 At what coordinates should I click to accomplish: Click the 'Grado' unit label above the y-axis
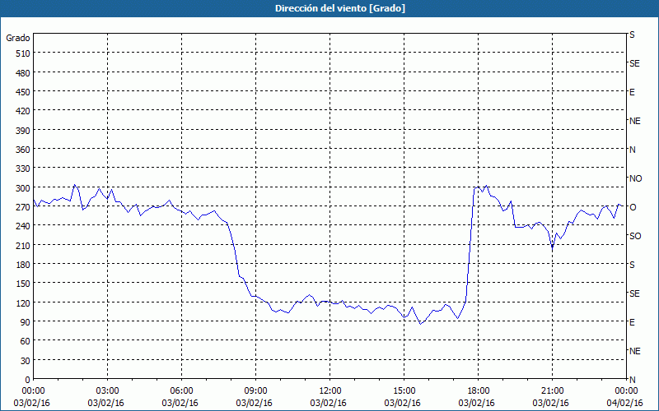point(18,38)
